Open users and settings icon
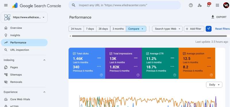The width and height of the screenshot is (230, 107). [200, 5]
